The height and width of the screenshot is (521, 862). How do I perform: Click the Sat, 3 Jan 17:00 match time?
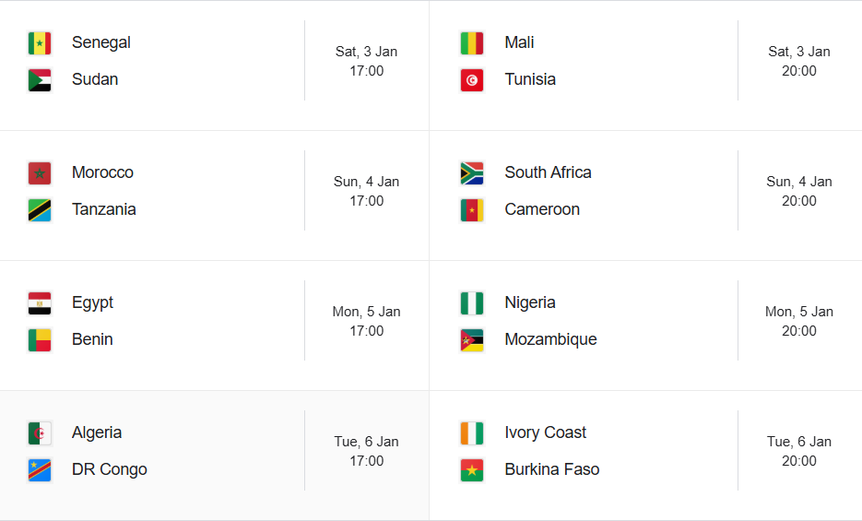coord(366,61)
